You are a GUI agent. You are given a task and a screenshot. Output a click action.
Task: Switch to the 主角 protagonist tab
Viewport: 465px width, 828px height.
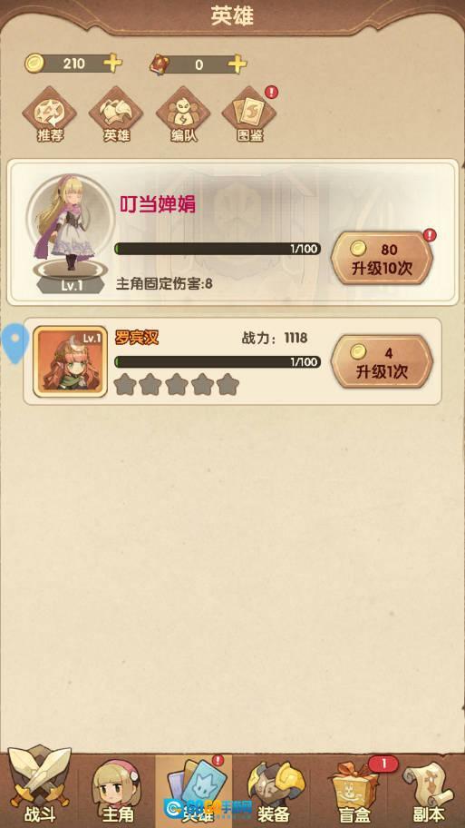coord(116,791)
